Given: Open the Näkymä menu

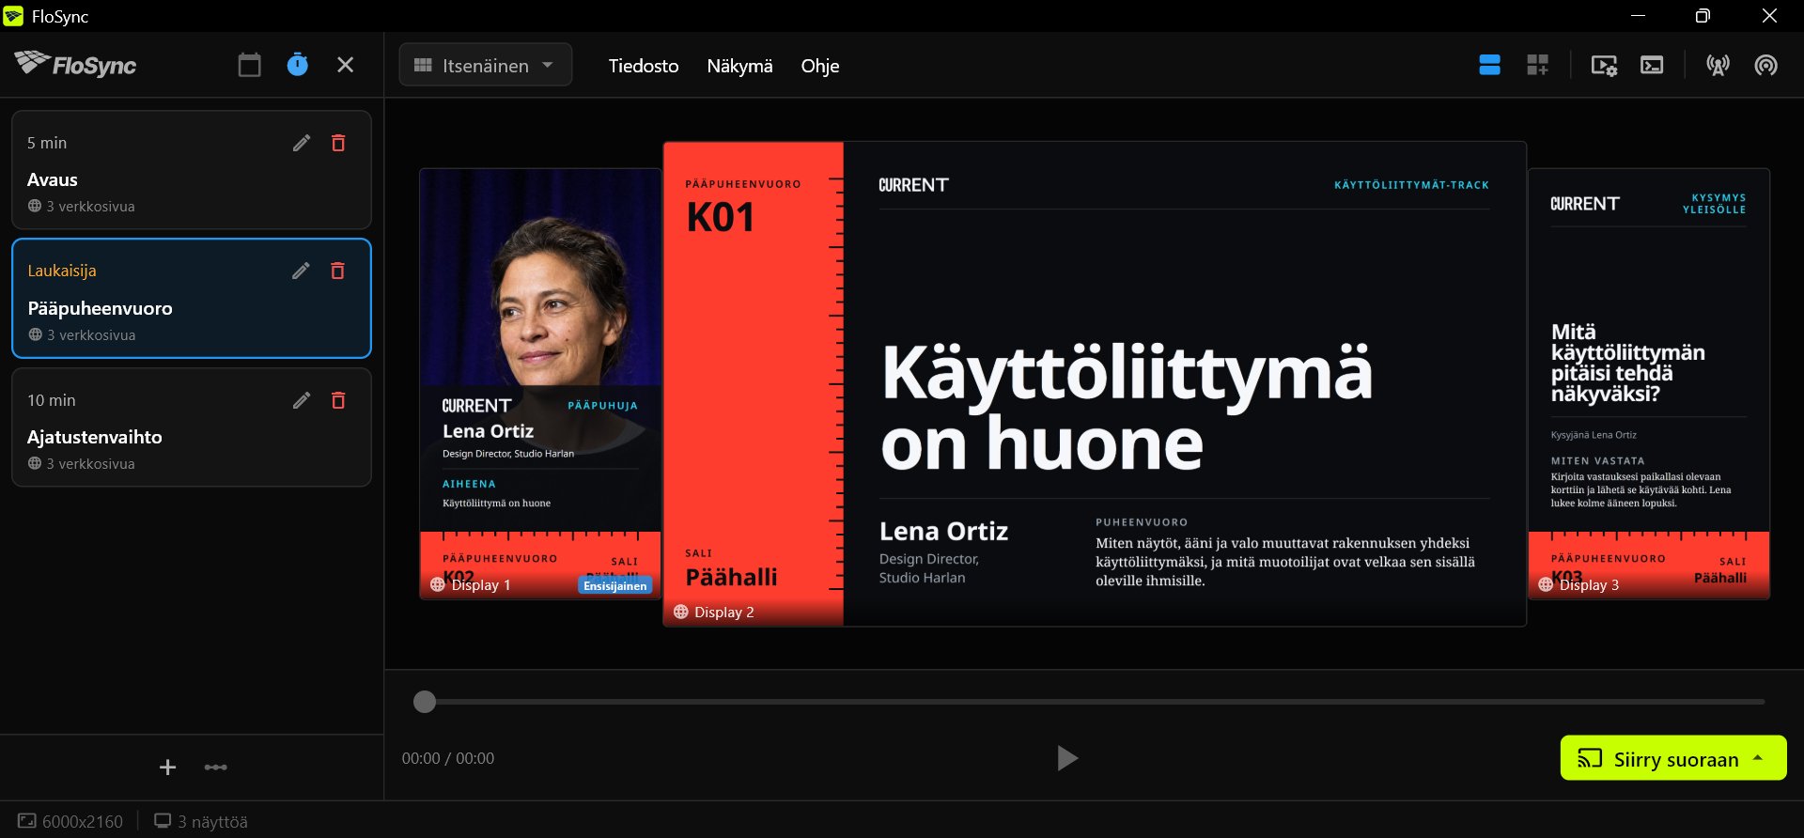Looking at the screenshot, I should pos(739,66).
